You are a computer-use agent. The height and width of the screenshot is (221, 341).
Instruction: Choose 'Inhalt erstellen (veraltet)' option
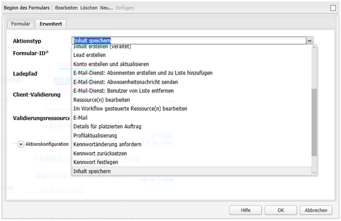192,46
